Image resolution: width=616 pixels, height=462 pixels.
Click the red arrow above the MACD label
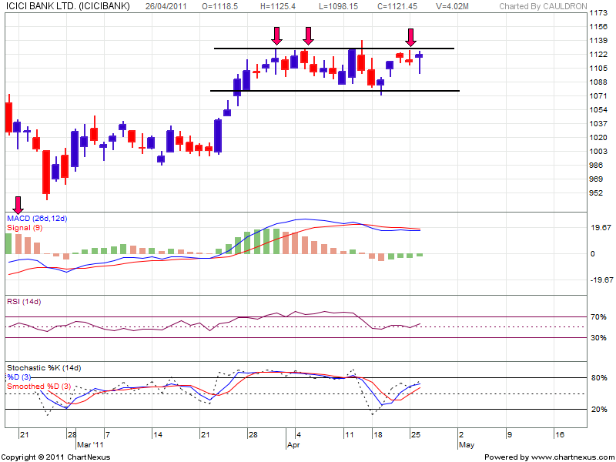18,204
